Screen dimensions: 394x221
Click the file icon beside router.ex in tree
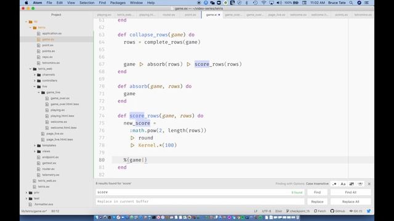click(x=38, y=169)
